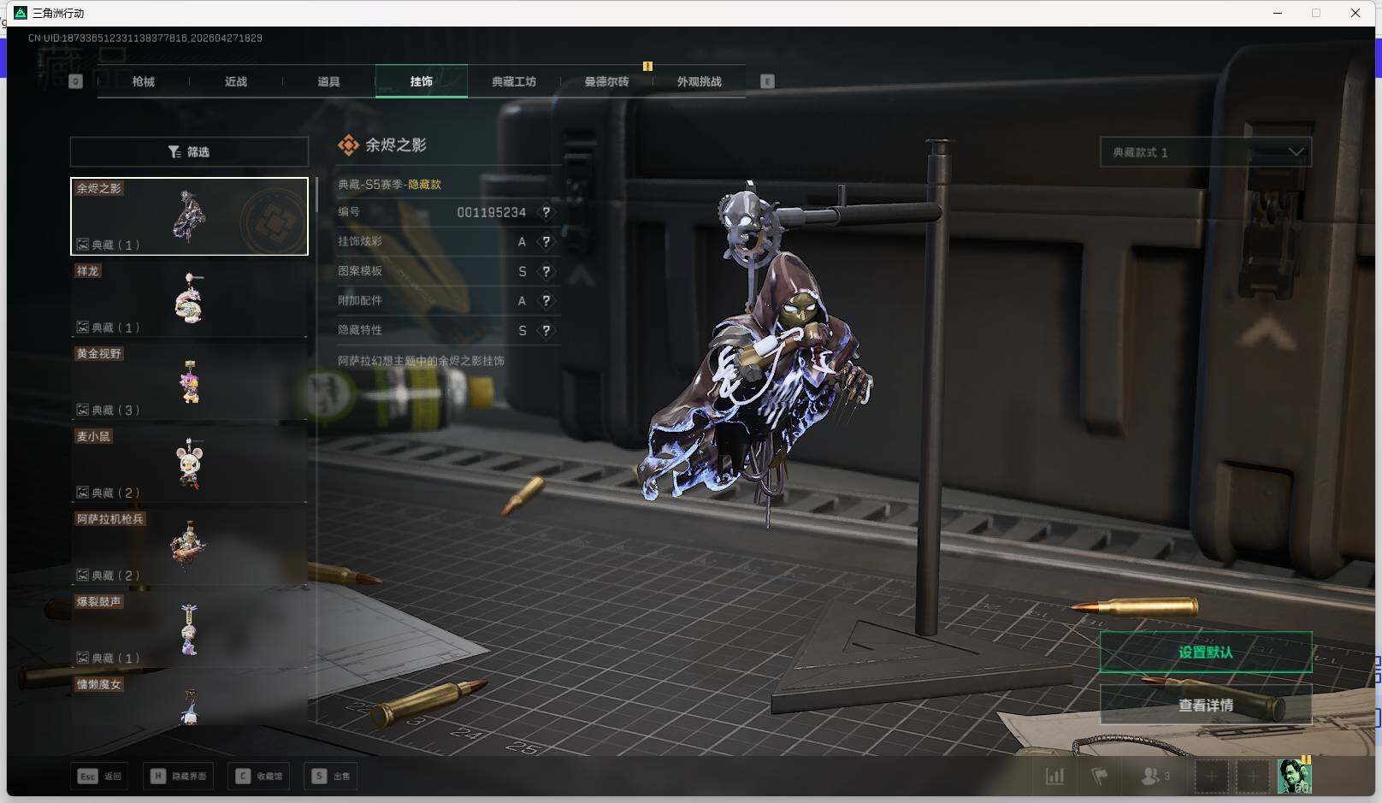
Task: Select the 麦小鼠 charm in list
Action: pyautogui.click(x=189, y=464)
